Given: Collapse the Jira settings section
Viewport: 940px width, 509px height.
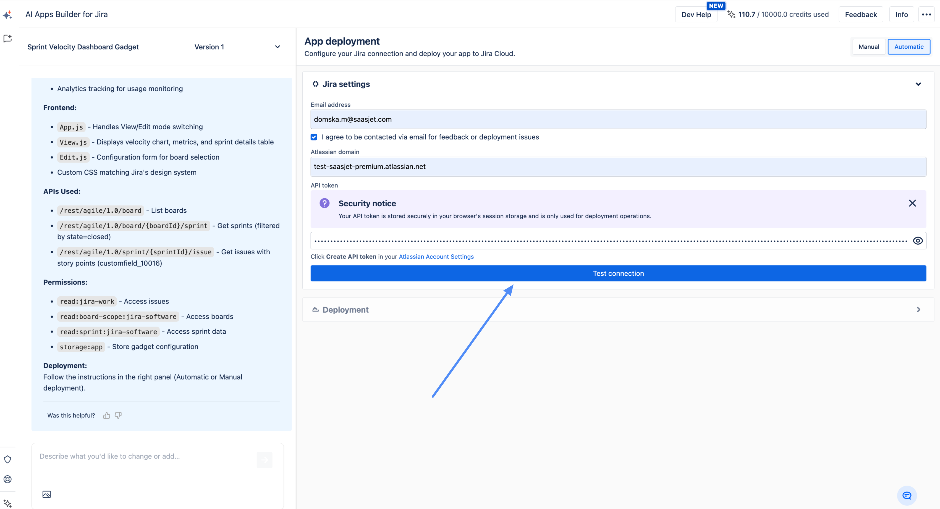Looking at the screenshot, I should [x=918, y=84].
